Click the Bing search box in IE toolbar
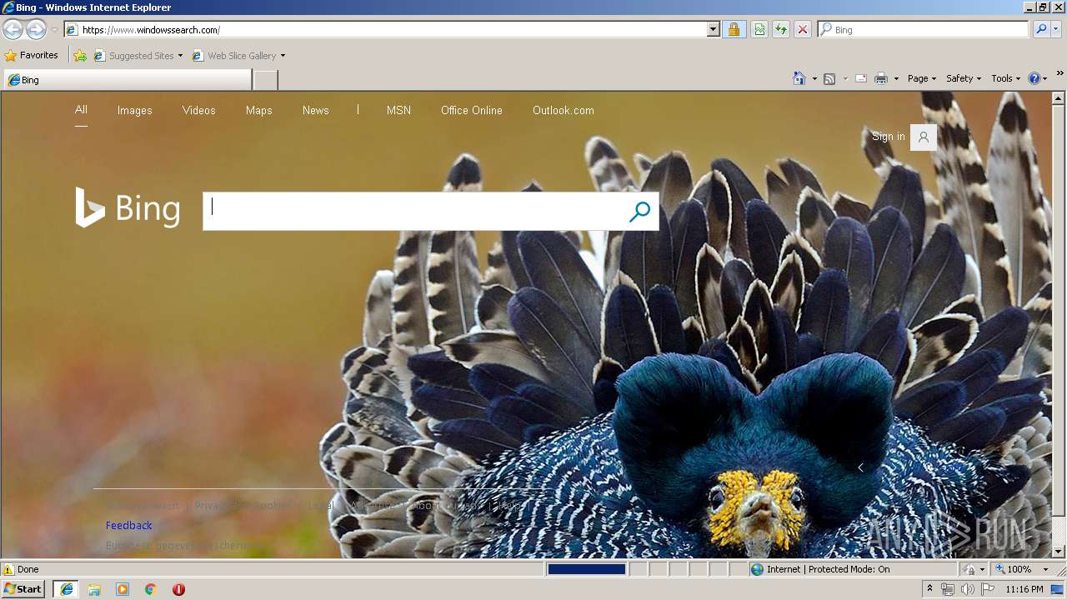 tap(924, 30)
